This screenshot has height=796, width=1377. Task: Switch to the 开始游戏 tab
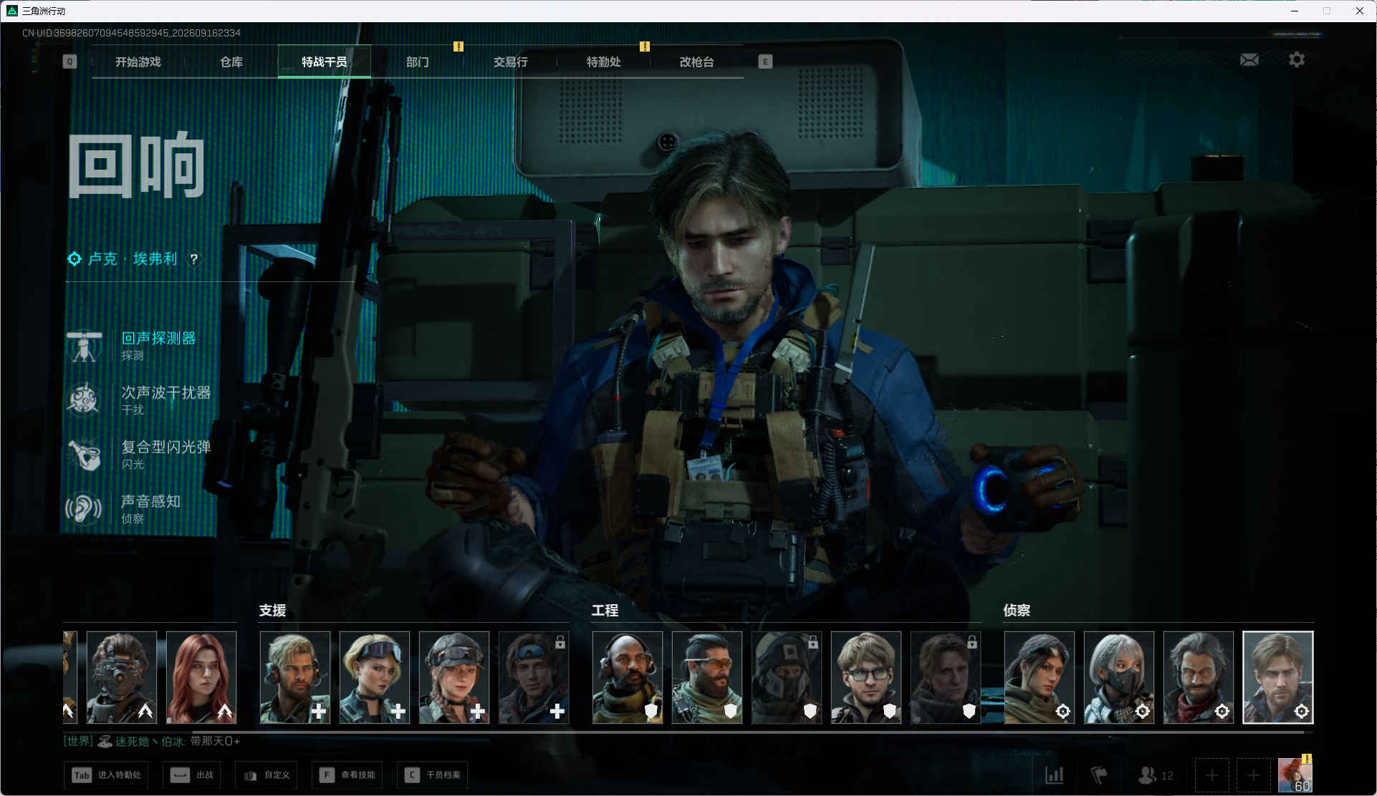[x=138, y=62]
